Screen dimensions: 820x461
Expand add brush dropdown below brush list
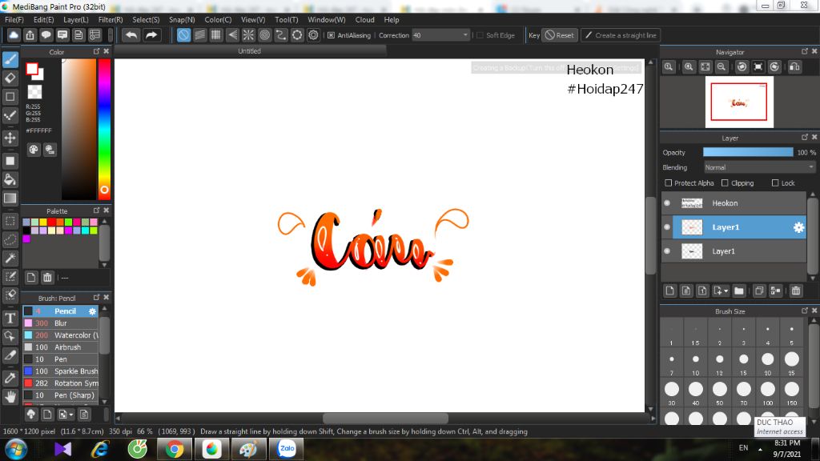tap(66, 415)
